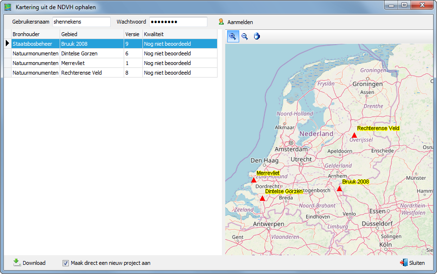Select the Rechterense Veld table row
The image size is (437, 274).
[91, 73]
